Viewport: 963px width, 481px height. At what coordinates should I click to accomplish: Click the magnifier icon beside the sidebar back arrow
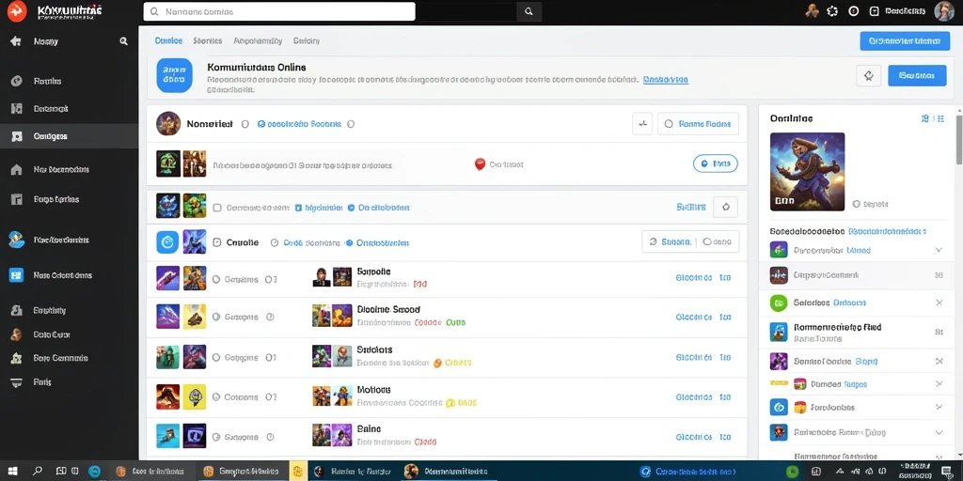pos(123,41)
